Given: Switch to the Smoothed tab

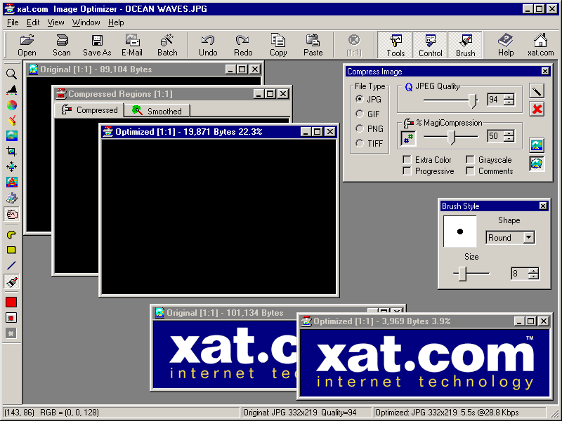Looking at the screenshot, I should pos(157,111).
